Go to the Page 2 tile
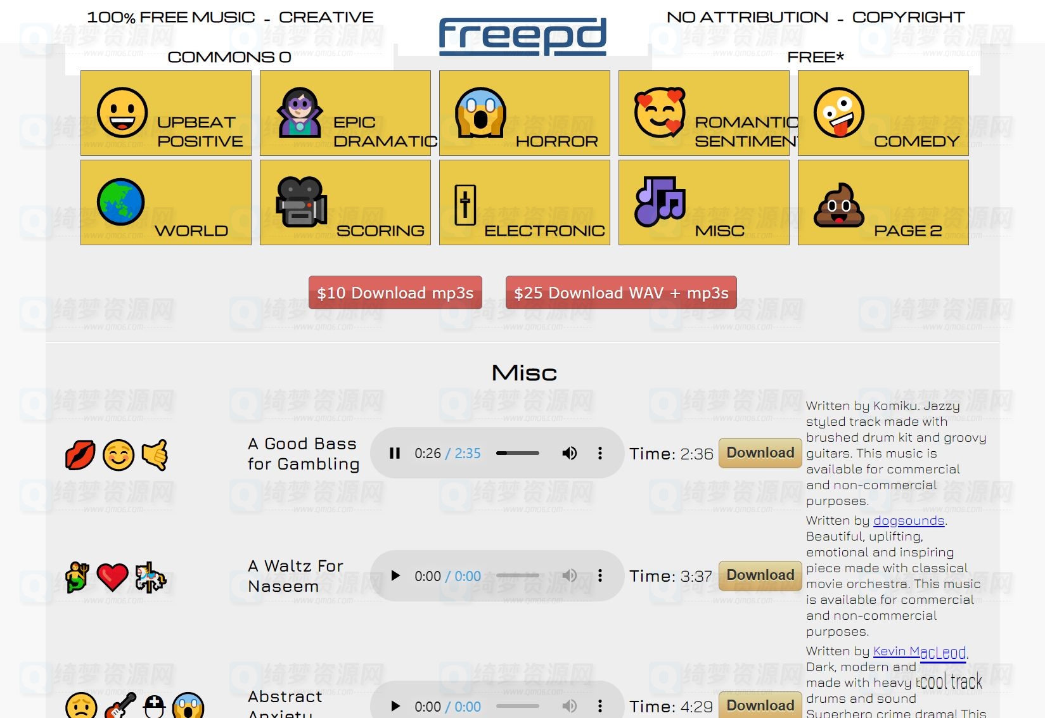Screen dimensions: 1045x718 (x=883, y=202)
